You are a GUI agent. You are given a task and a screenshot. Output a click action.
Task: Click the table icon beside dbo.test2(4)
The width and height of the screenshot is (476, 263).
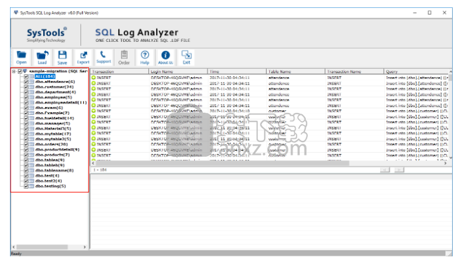point(31,181)
